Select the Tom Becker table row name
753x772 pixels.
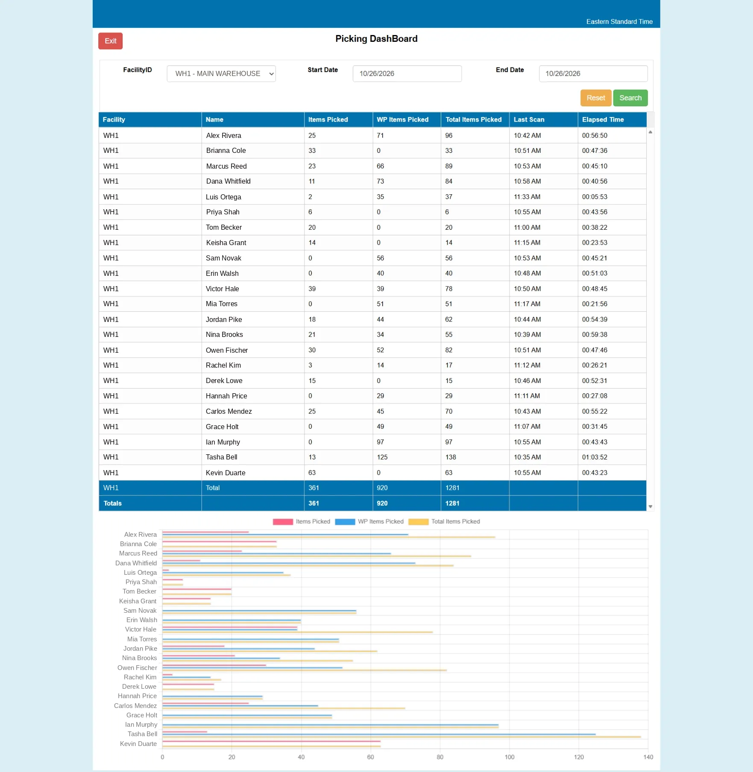pyautogui.click(x=224, y=227)
